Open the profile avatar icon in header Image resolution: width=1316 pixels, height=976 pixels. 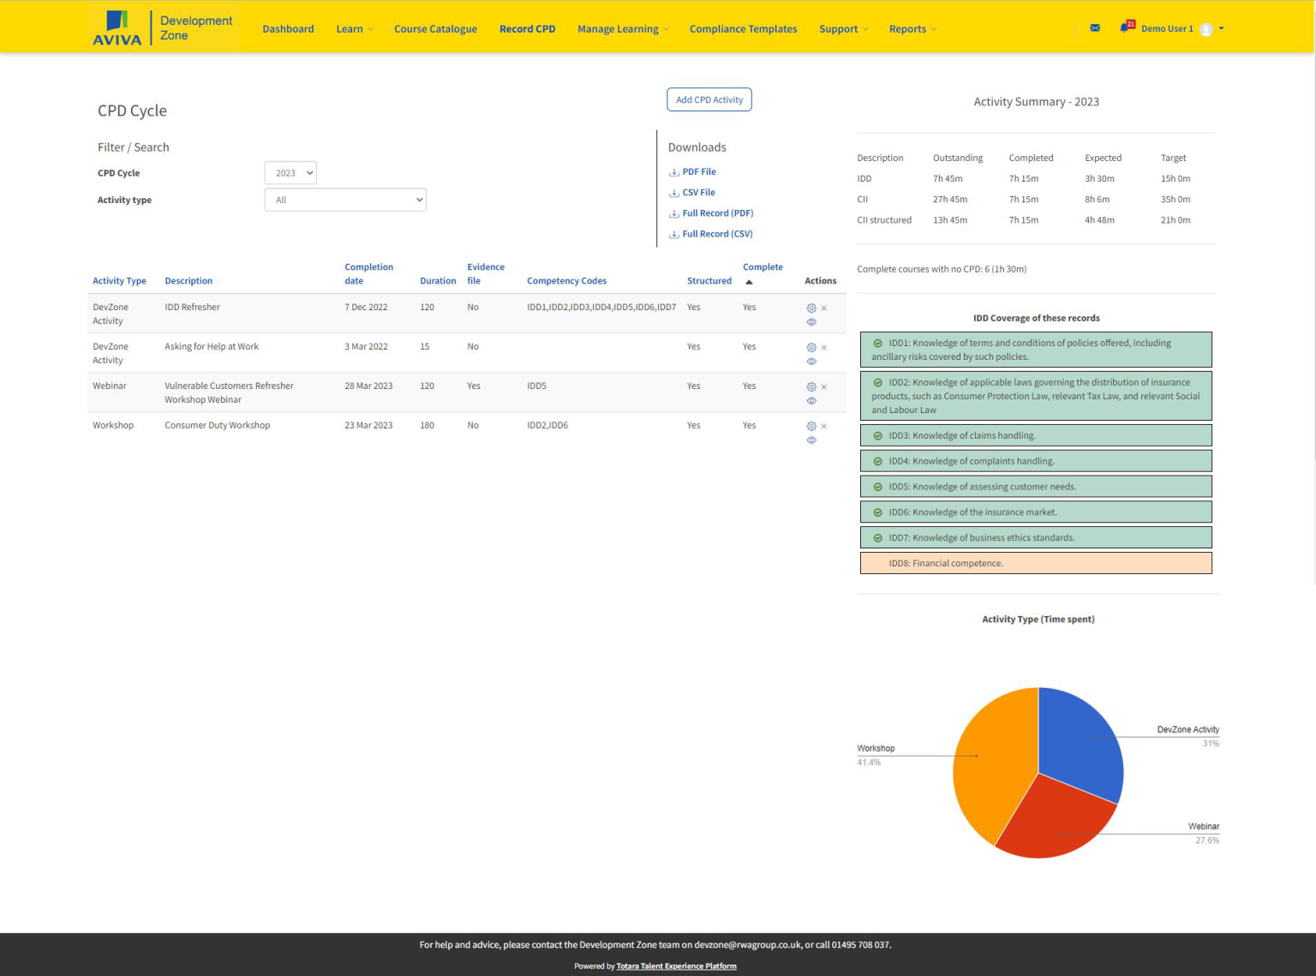[1207, 28]
